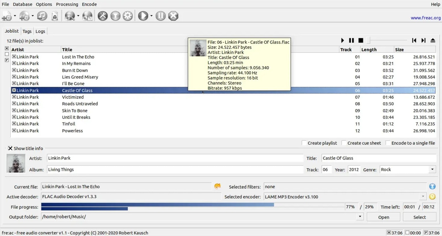Viewport: 442px width, 236px height.
Task: Open the configure filters funnel icon
Action: [115, 16]
